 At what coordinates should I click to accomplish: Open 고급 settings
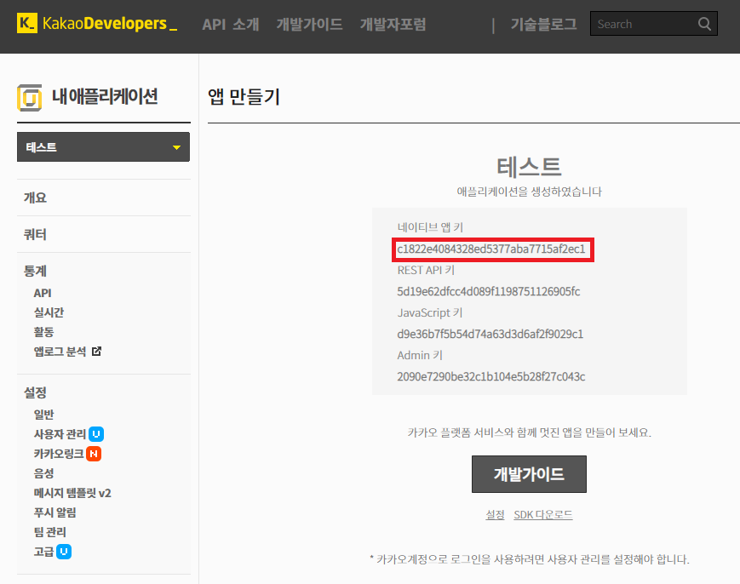tap(44, 552)
